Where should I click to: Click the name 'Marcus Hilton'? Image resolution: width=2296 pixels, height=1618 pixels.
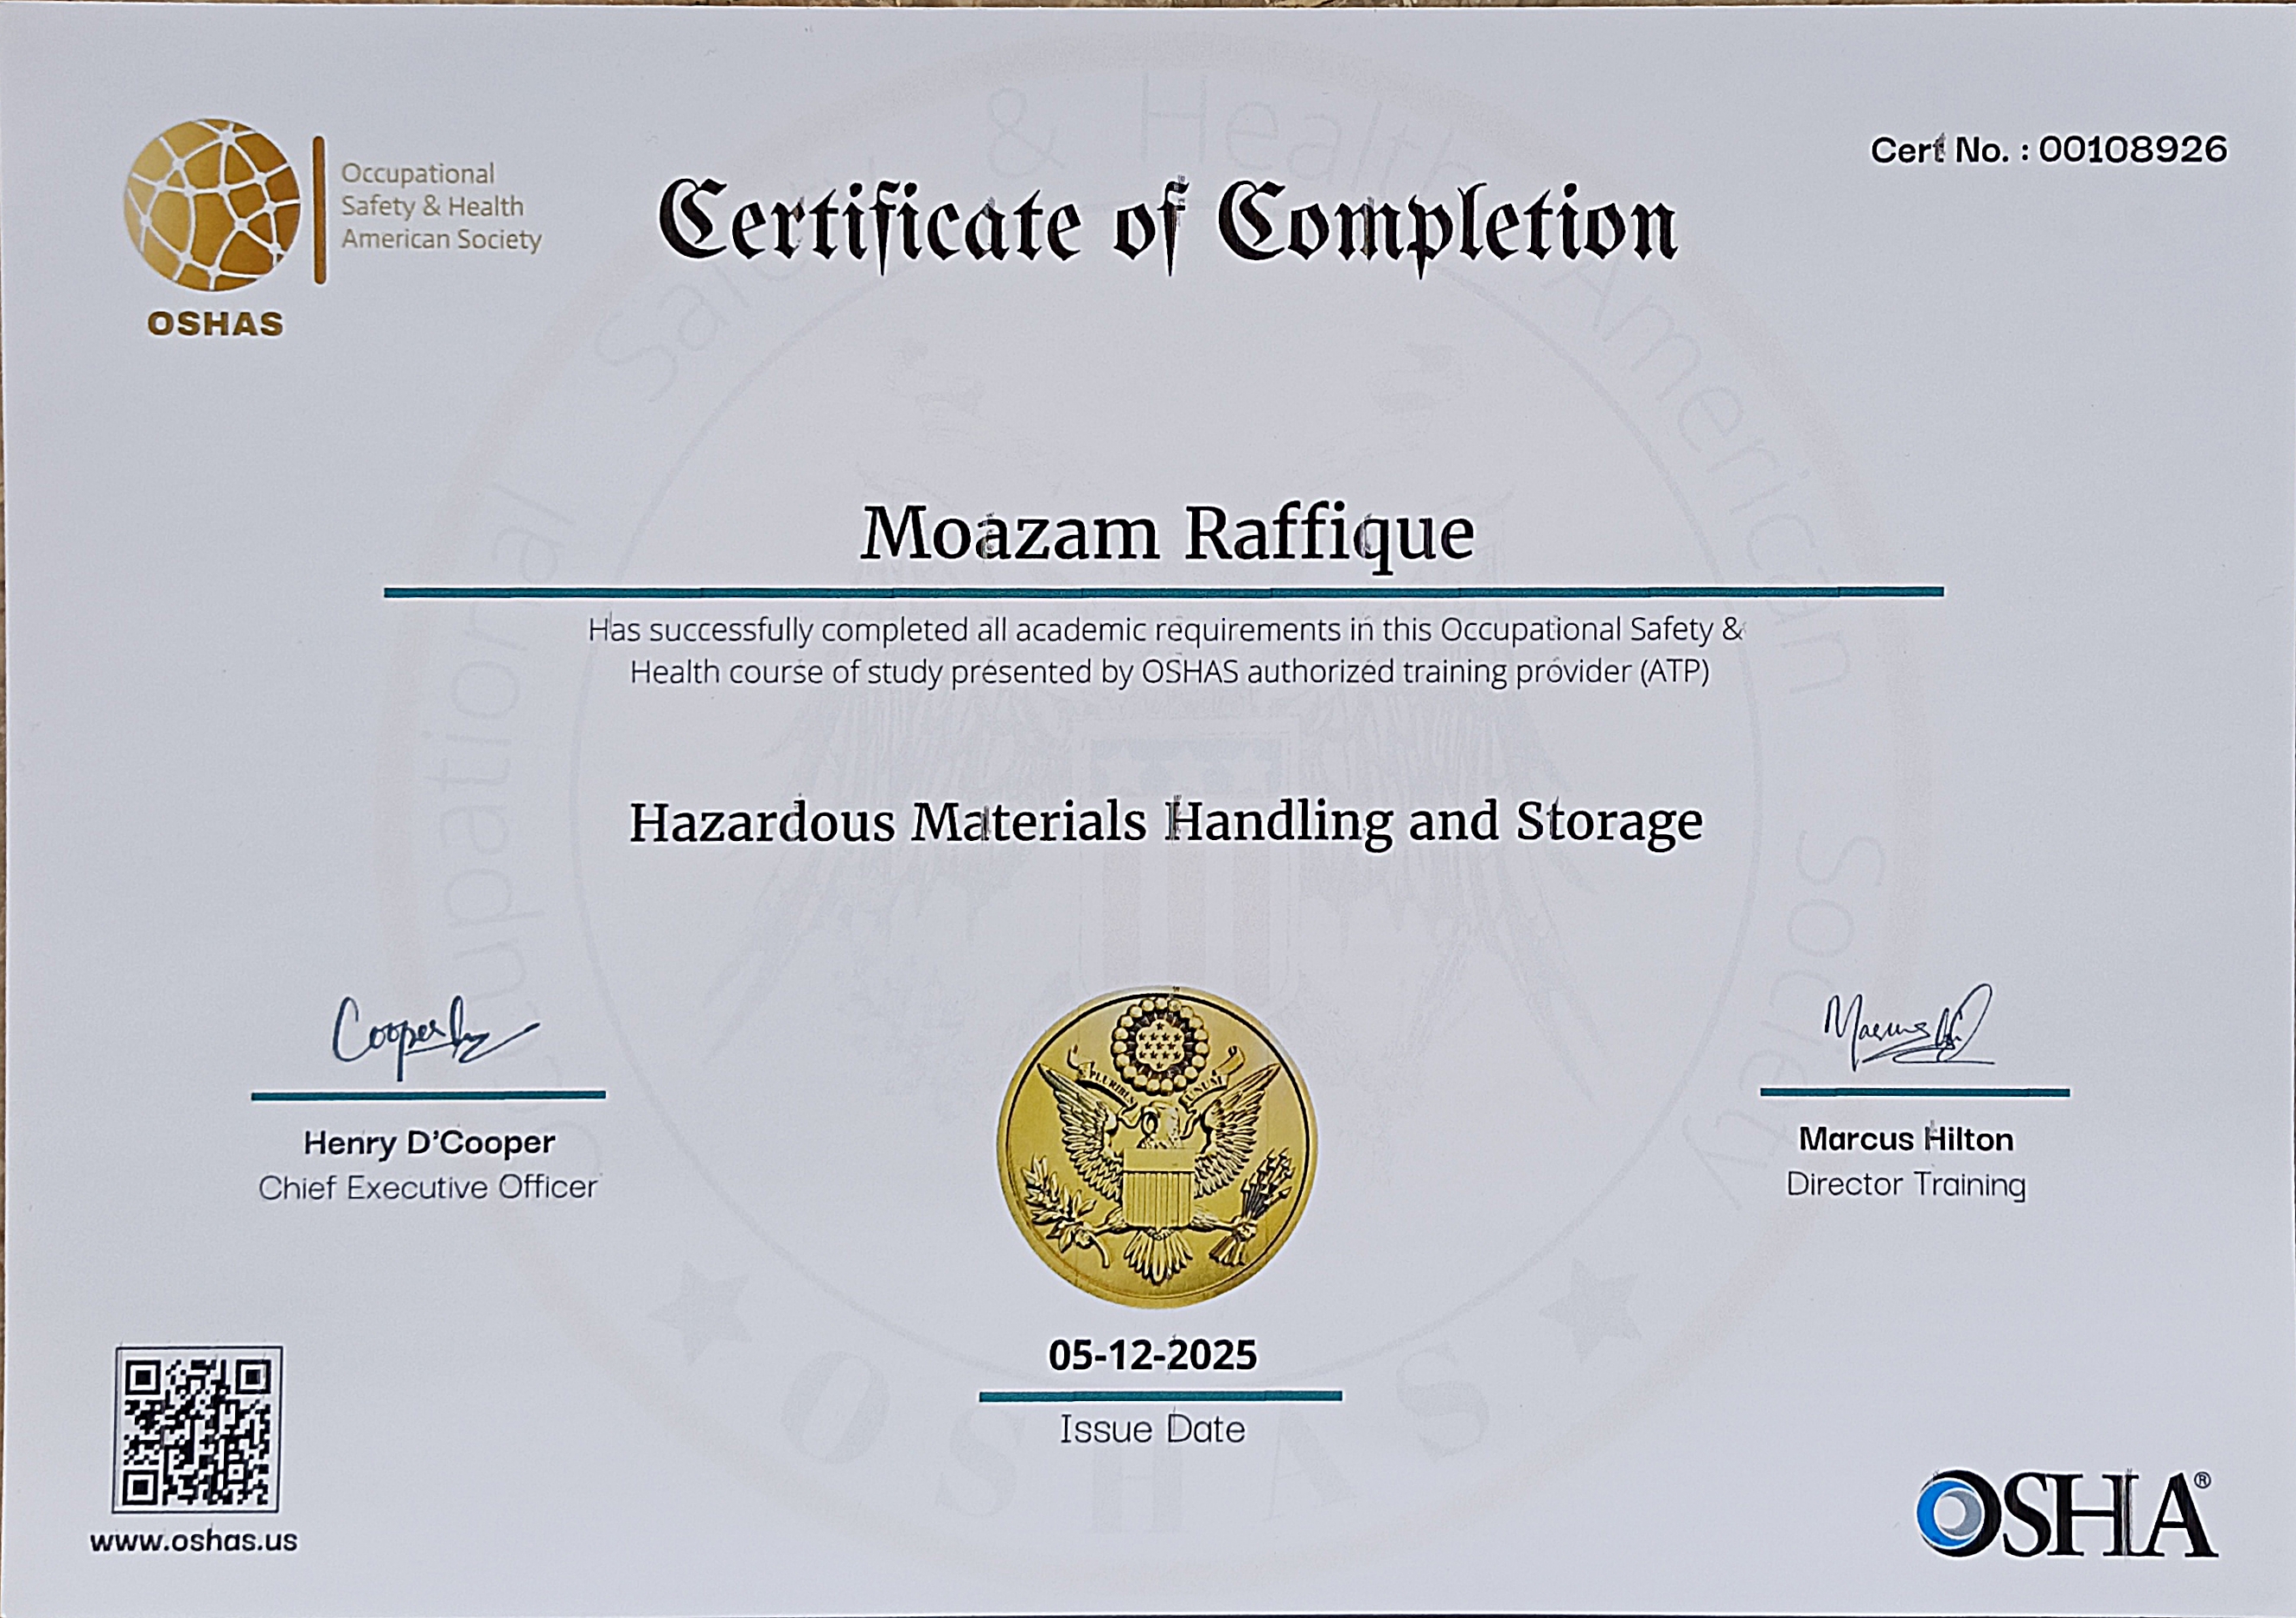[1906, 1139]
